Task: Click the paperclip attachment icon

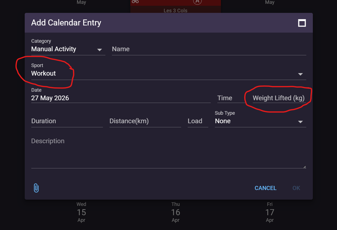Action: [36, 188]
